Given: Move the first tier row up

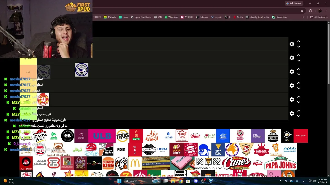Looking at the screenshot, I should 299,41.
